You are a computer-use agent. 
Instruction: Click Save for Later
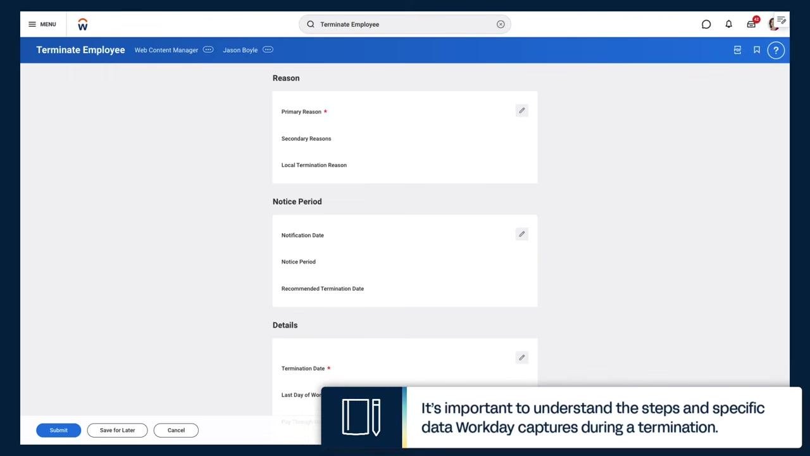click(x=117, y=430)
